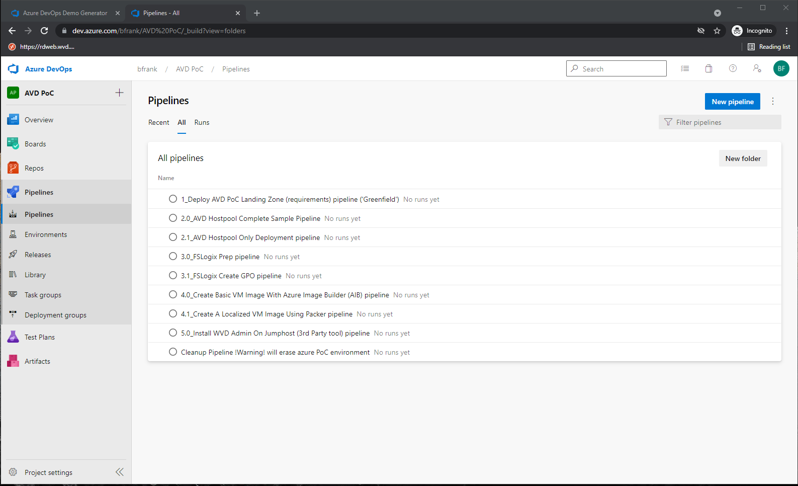Click the bfrank breadcrumb link
The width and height of the screenshot is (798, 486).
[x=147, y=69]
